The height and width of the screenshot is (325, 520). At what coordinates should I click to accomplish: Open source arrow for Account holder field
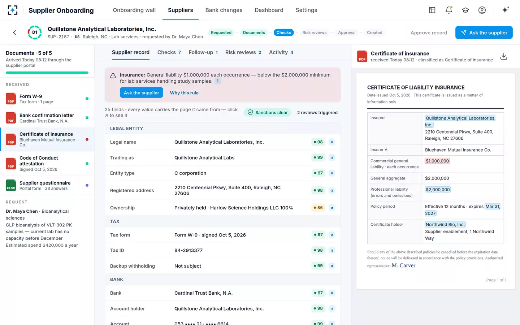332,309
